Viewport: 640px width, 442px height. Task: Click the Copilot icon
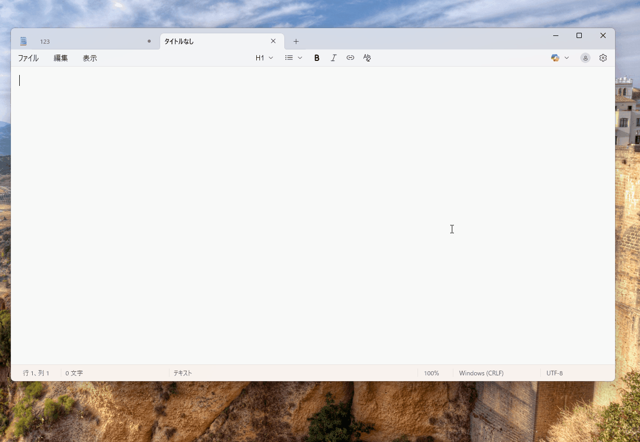click(x=555, y=58)
